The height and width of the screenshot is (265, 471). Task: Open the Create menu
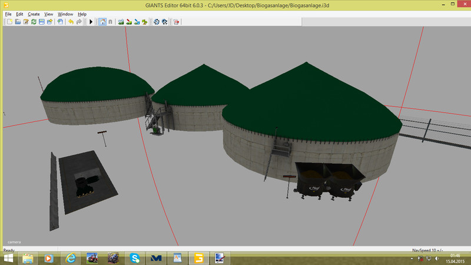34,14
